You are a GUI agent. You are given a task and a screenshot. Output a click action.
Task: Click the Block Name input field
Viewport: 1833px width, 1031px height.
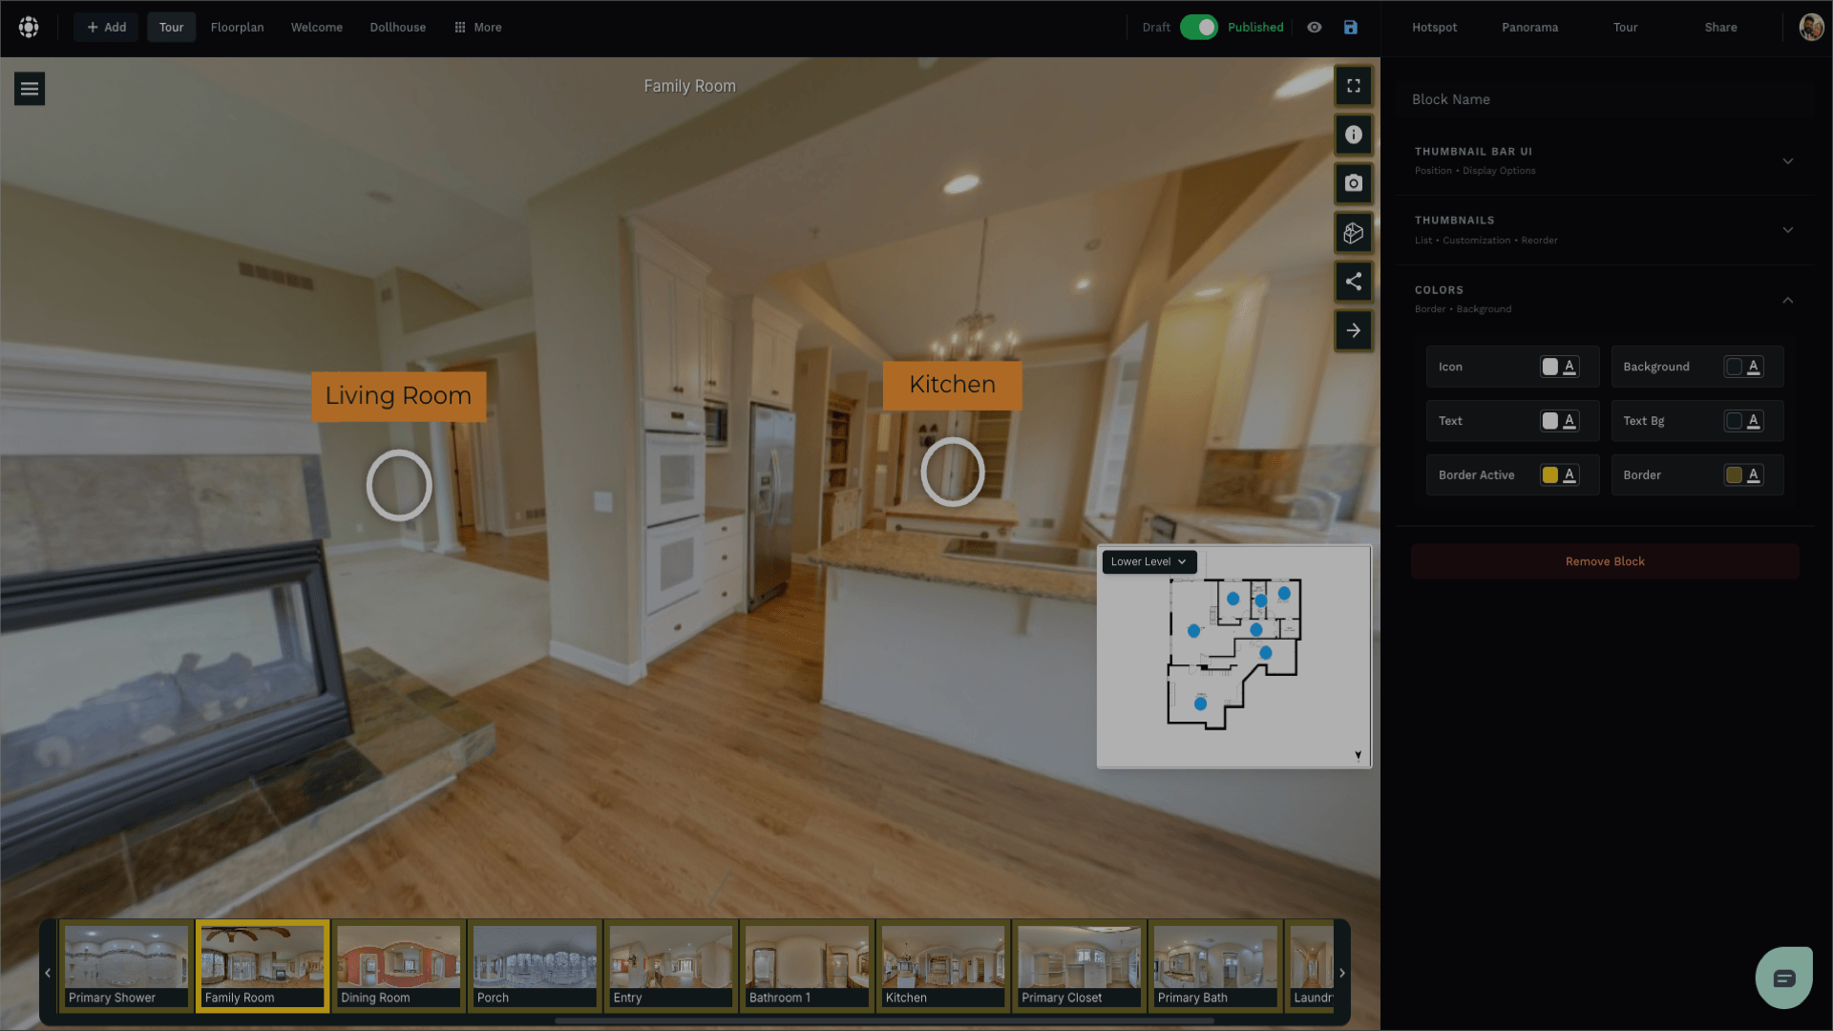(x=1606, y=99)
